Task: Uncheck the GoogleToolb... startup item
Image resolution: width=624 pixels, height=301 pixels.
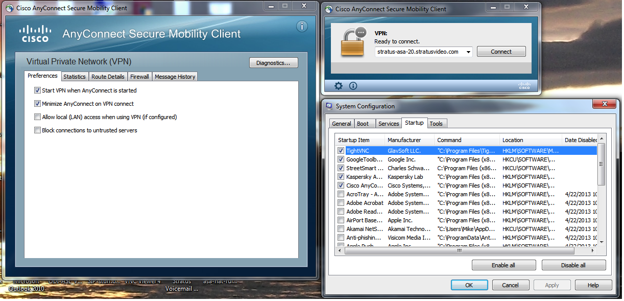Action: click(x=341, y=159)
